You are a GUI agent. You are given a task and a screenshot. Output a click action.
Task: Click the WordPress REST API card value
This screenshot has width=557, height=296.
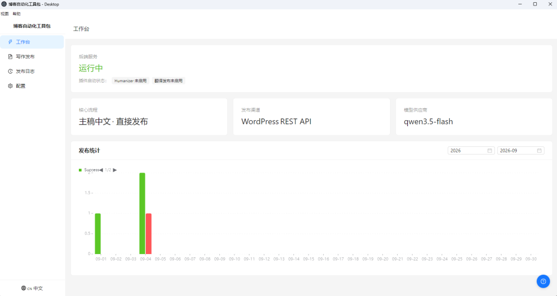click(276, 121)
